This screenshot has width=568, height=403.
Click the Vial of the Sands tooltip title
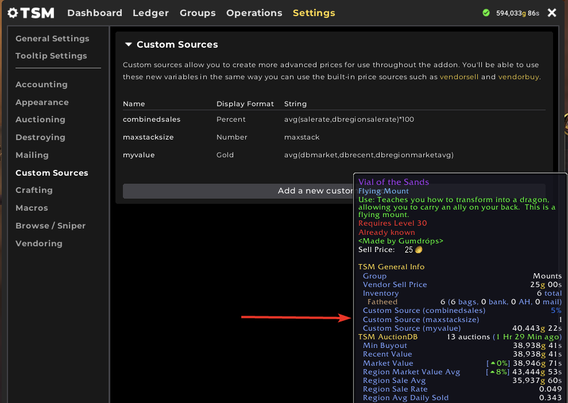pyautogui.click(x=393, y=182)
